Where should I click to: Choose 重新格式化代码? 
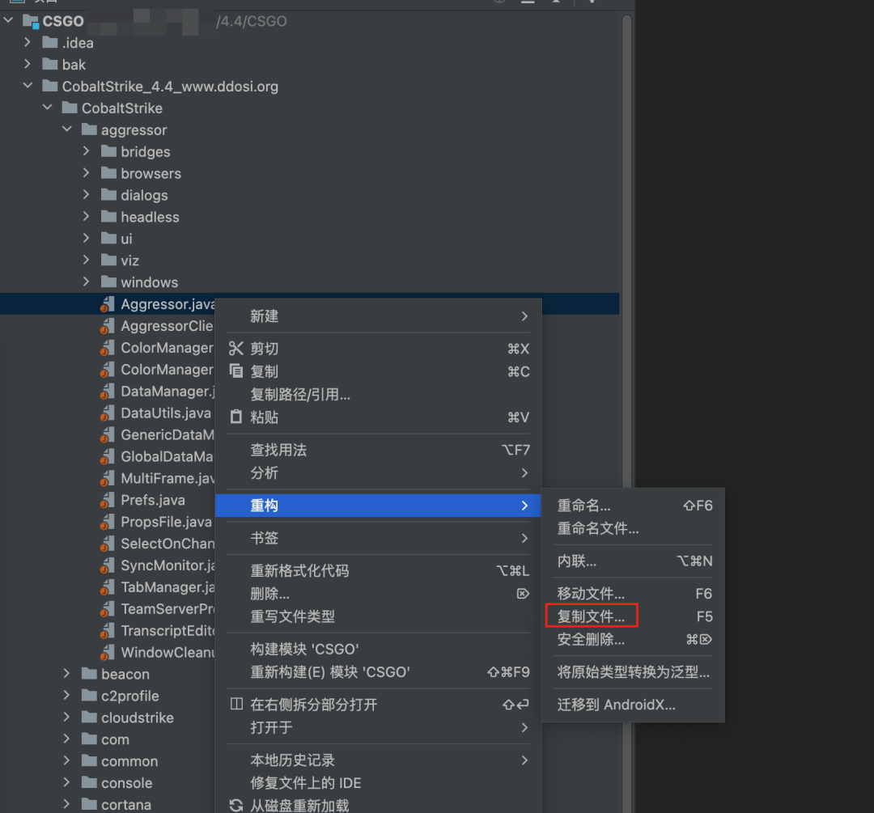pyautogui.click(x=378, y=570)
